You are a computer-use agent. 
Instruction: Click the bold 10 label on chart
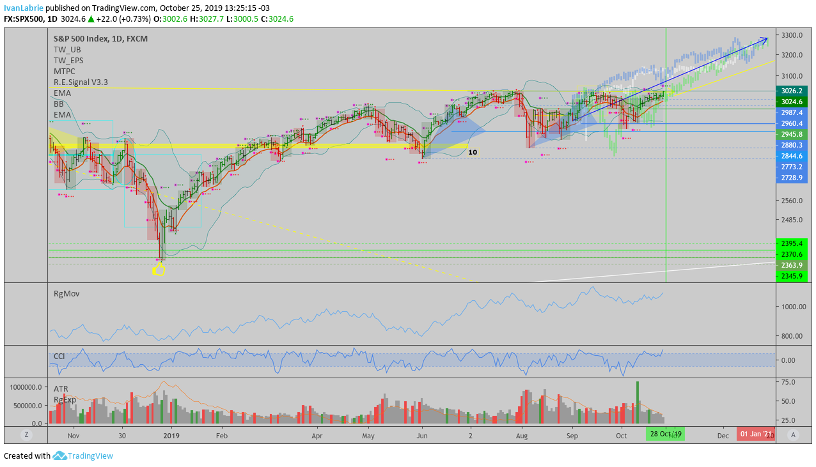point(473,153)
